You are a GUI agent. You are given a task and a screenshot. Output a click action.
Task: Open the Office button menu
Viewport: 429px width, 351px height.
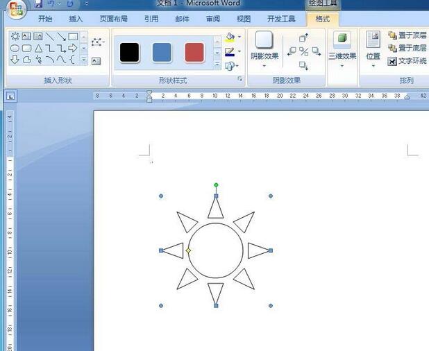[17, 9]
